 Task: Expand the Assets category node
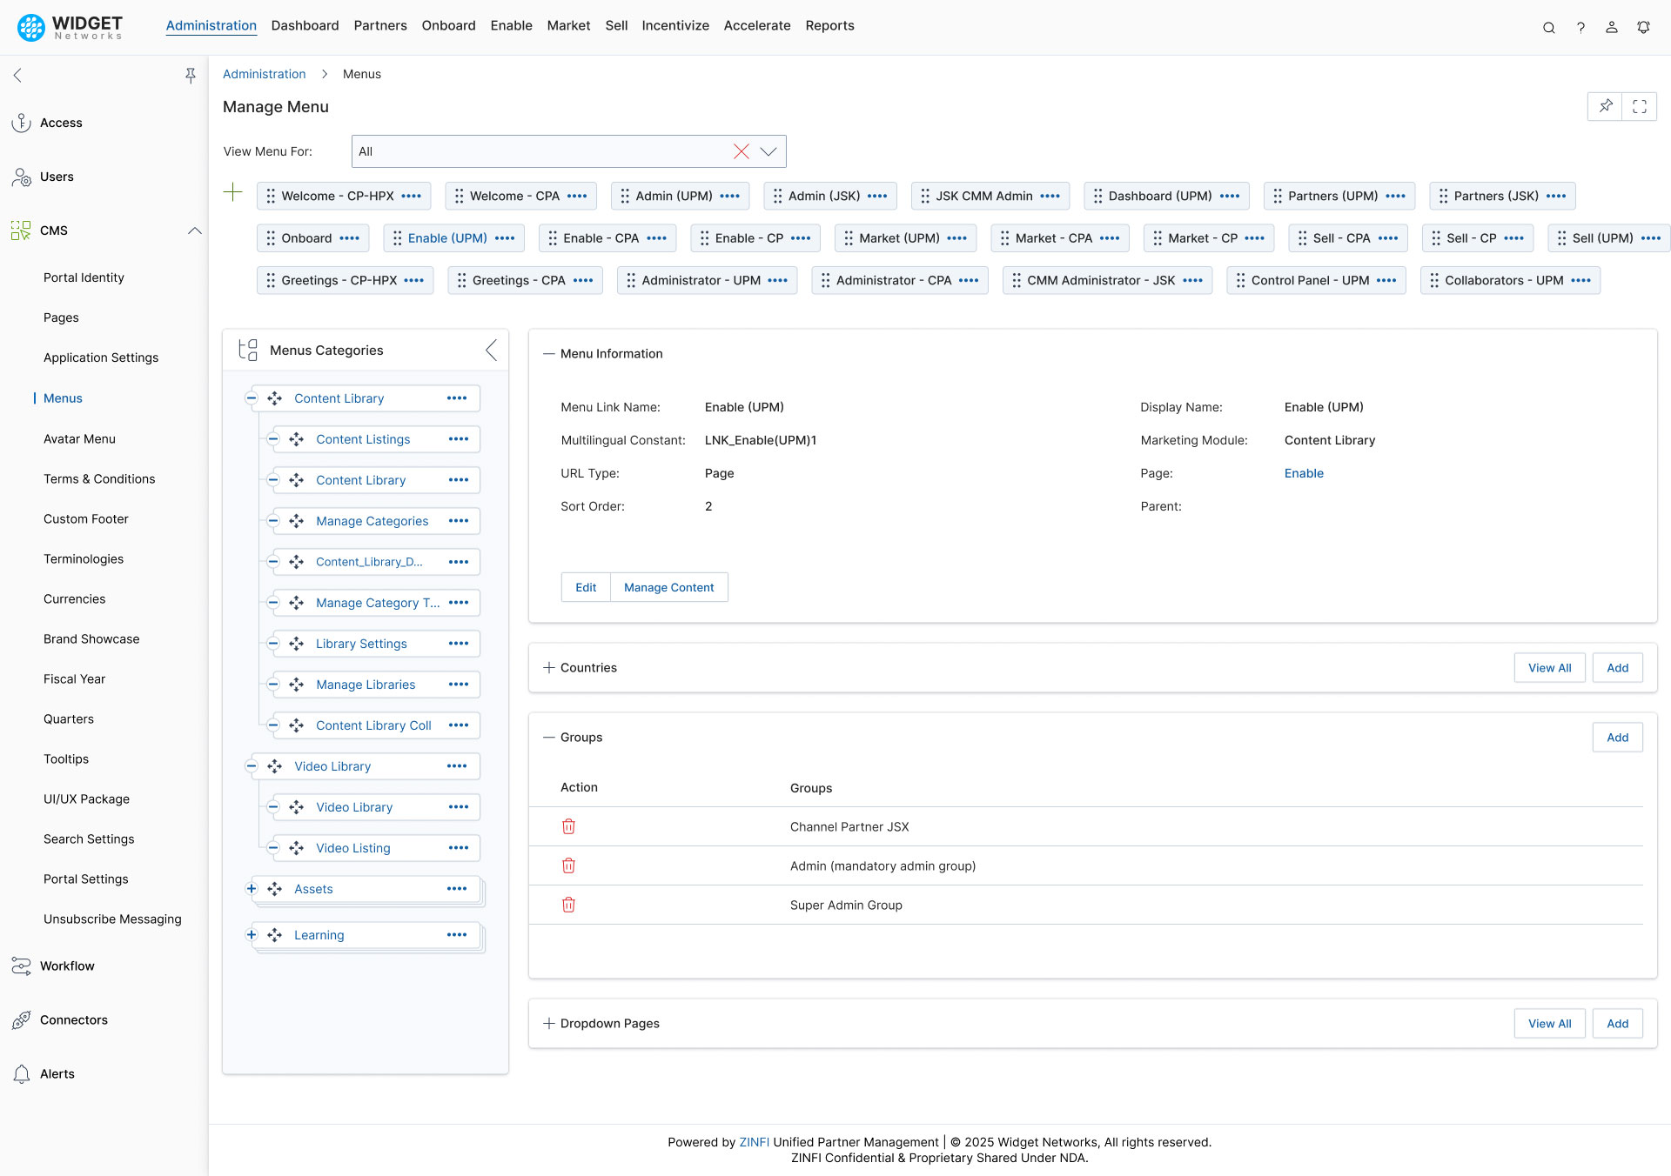[x=252, y=888]
